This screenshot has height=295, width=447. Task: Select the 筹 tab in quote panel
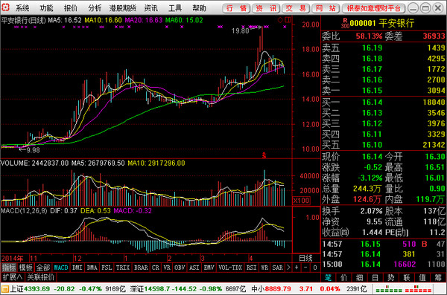438,277
